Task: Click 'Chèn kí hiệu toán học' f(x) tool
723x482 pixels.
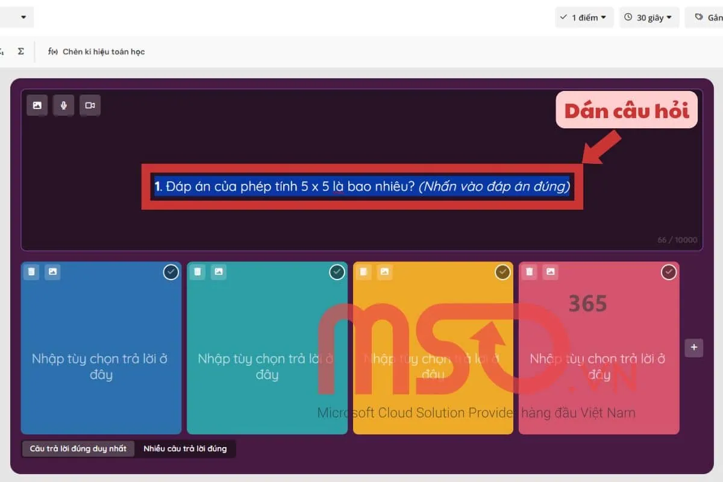Action: [96, 51]
